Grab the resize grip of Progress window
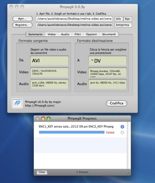 tap(129, 173)
